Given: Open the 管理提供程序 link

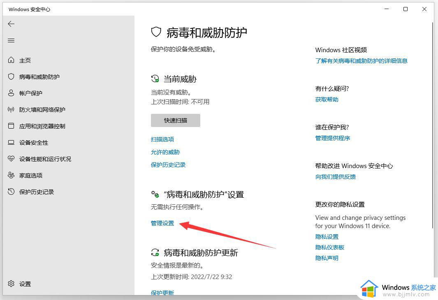Looking at the screenshot, I should pyautogui.click(x=332, y=138).
